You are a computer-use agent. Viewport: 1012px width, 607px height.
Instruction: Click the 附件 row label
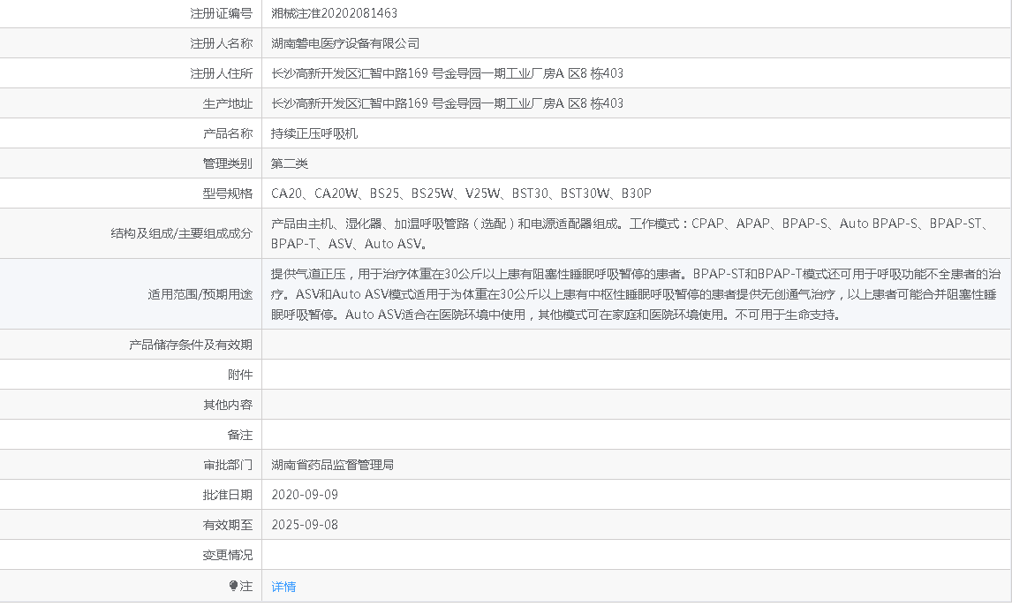[240, 375]
